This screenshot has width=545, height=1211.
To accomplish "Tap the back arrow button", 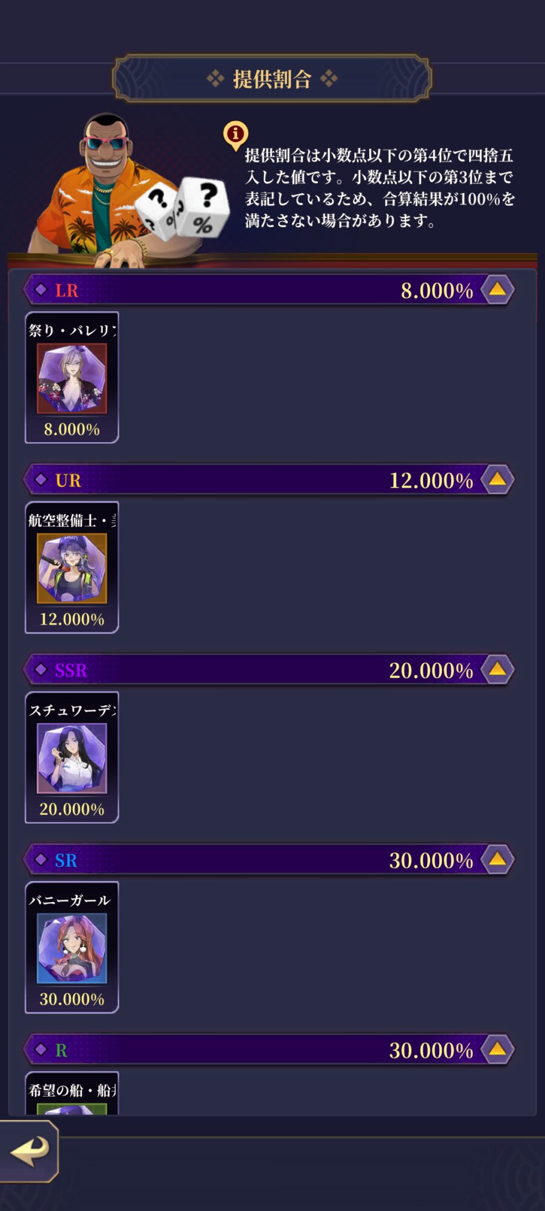I will click(x=28, y=1151).
